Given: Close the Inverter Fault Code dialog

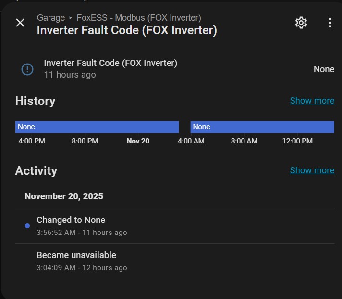Looking at the screenshot, I should 20,23.
